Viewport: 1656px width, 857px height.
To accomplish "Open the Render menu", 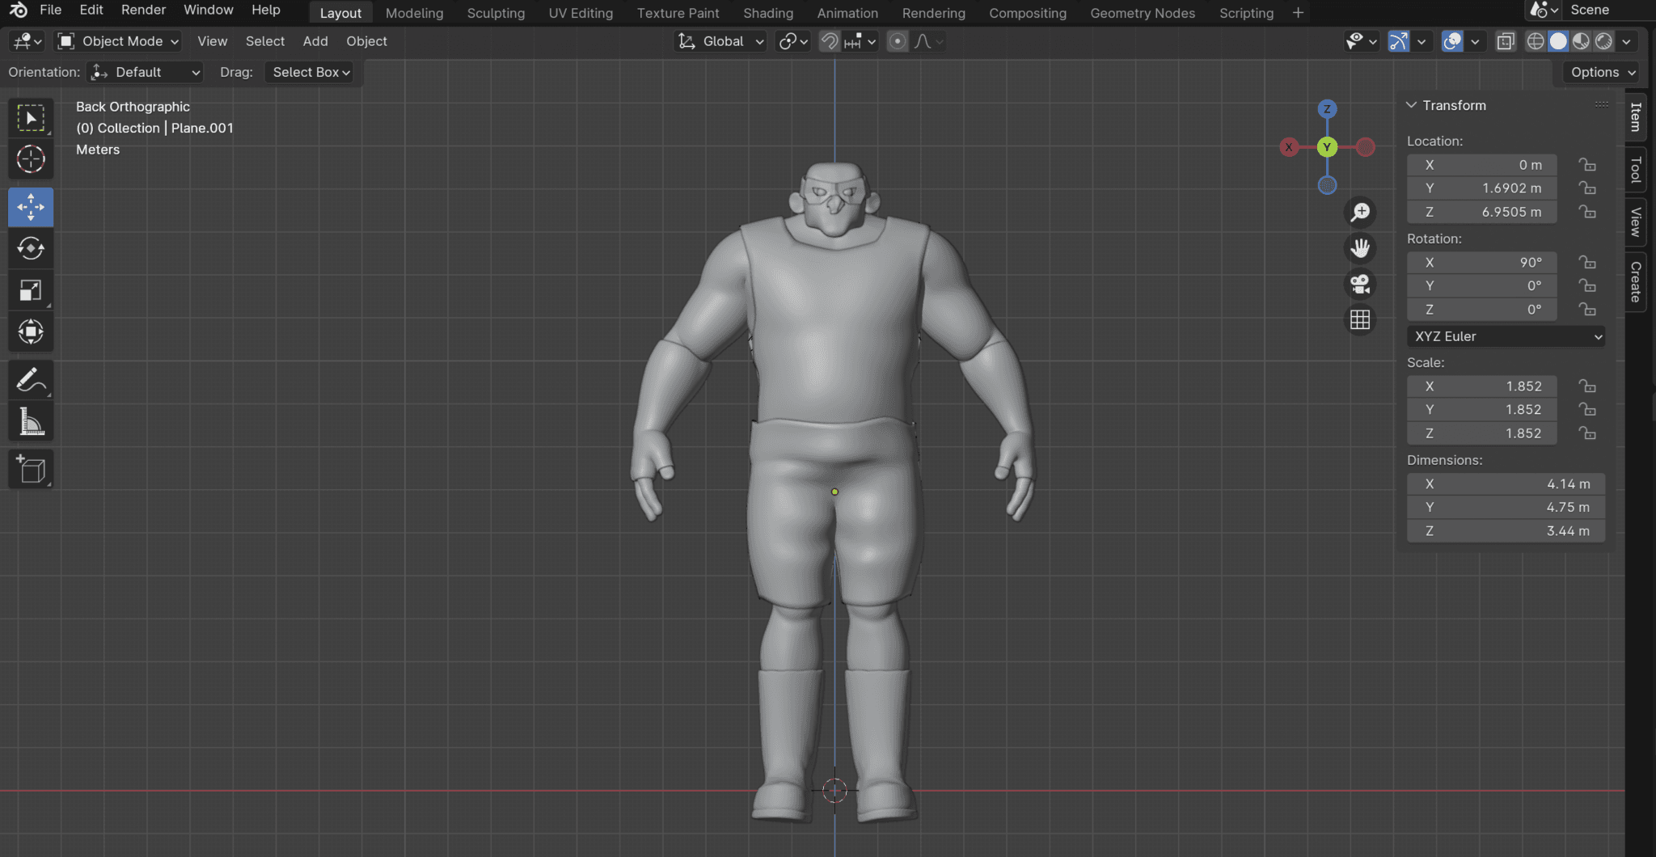I will pos(144,10).
